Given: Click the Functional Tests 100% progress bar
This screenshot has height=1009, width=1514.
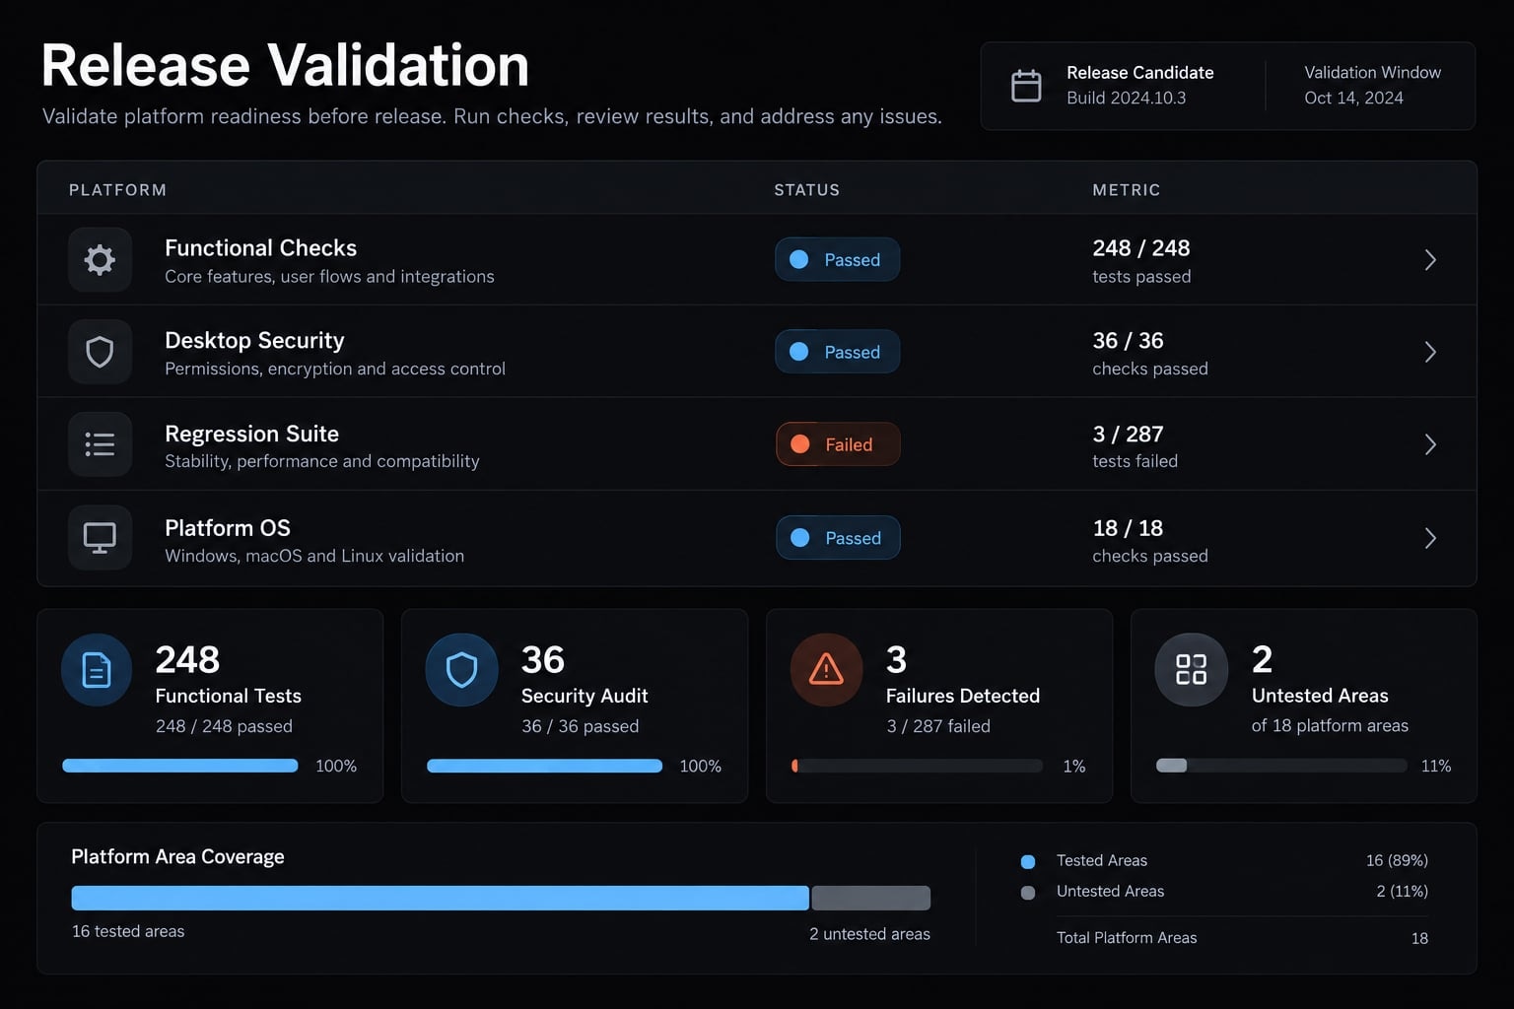Looking at the screenshot, I should (180, 766).
